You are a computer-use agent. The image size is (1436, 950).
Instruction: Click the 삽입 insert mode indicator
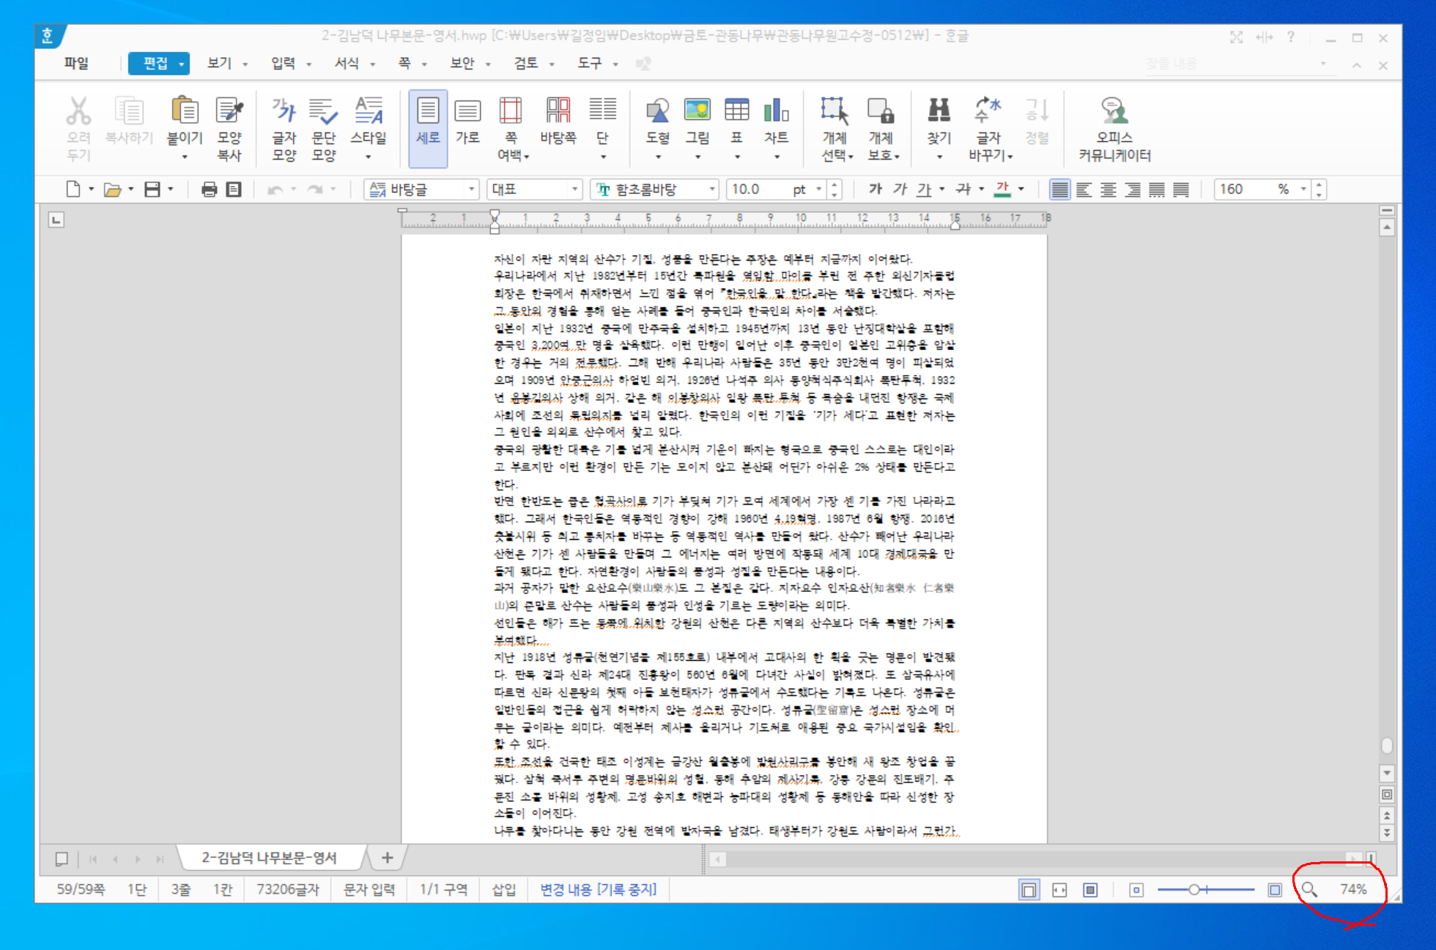tap(503, 889)
